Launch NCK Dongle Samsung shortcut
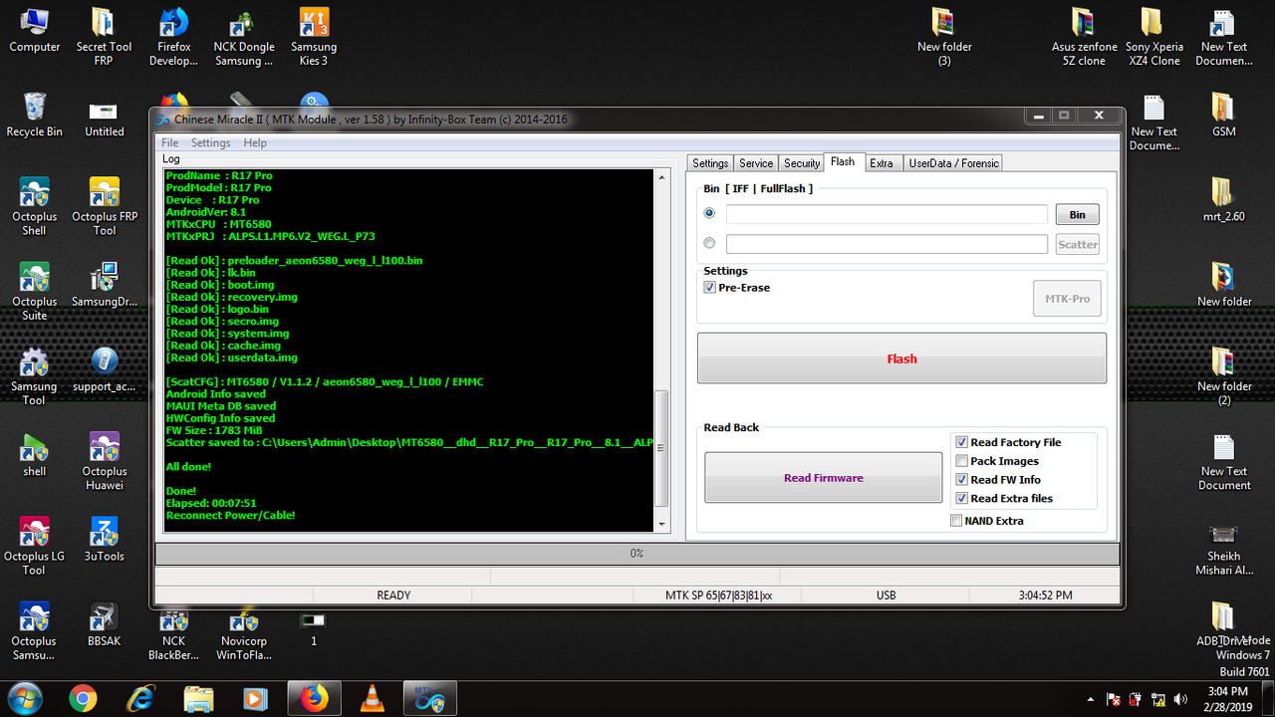 pos(244,37)
